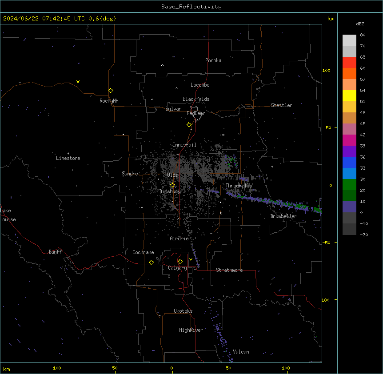Image resolution: width=383 pixels, height=374 pixels.
Task: Click the yellow V marker northwest of RockyMH
Action: [78, 82]
